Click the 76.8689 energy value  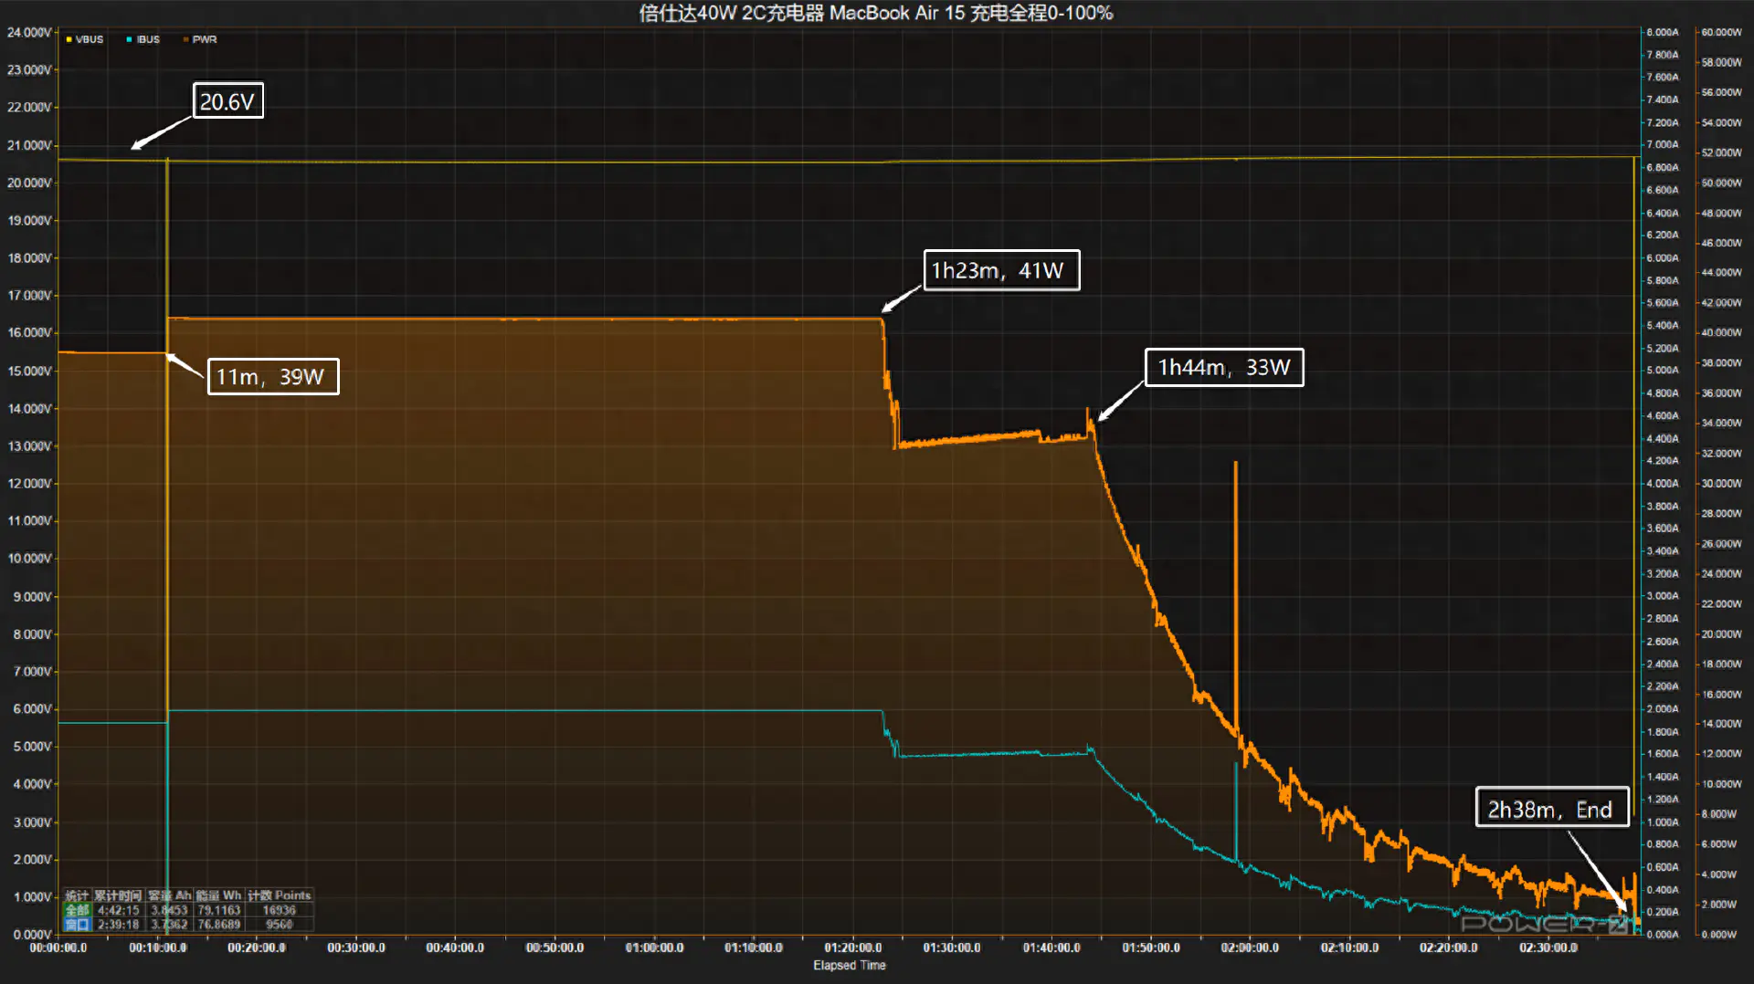pyautogui.click(x=218, y=925)
